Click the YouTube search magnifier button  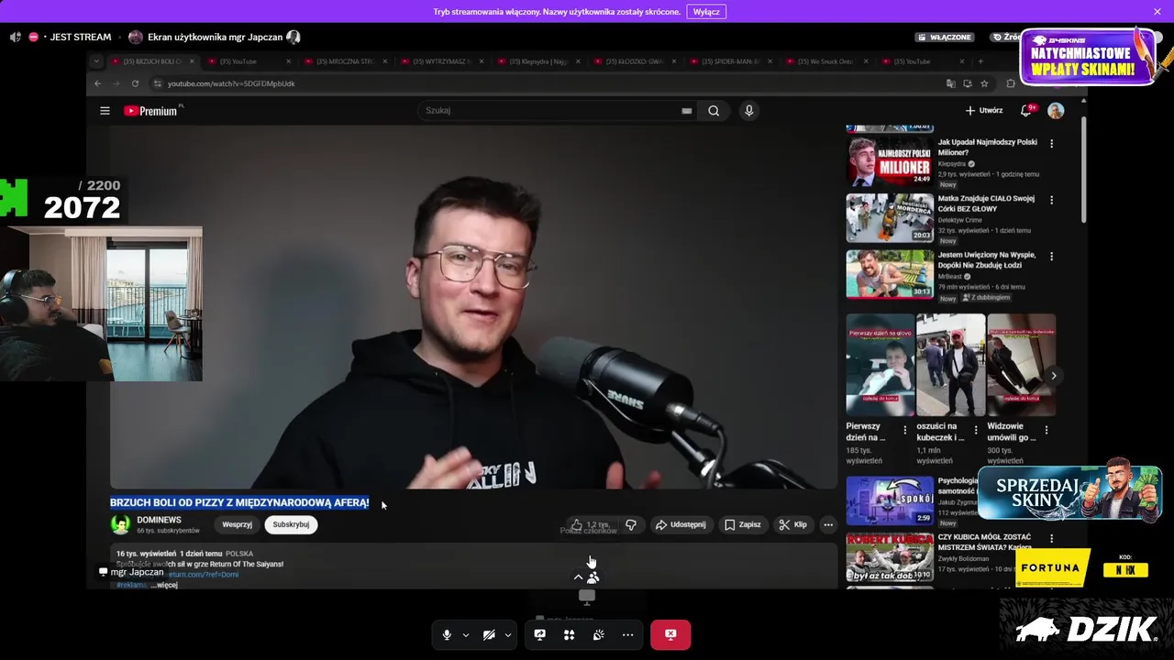(x=714, y=111)
